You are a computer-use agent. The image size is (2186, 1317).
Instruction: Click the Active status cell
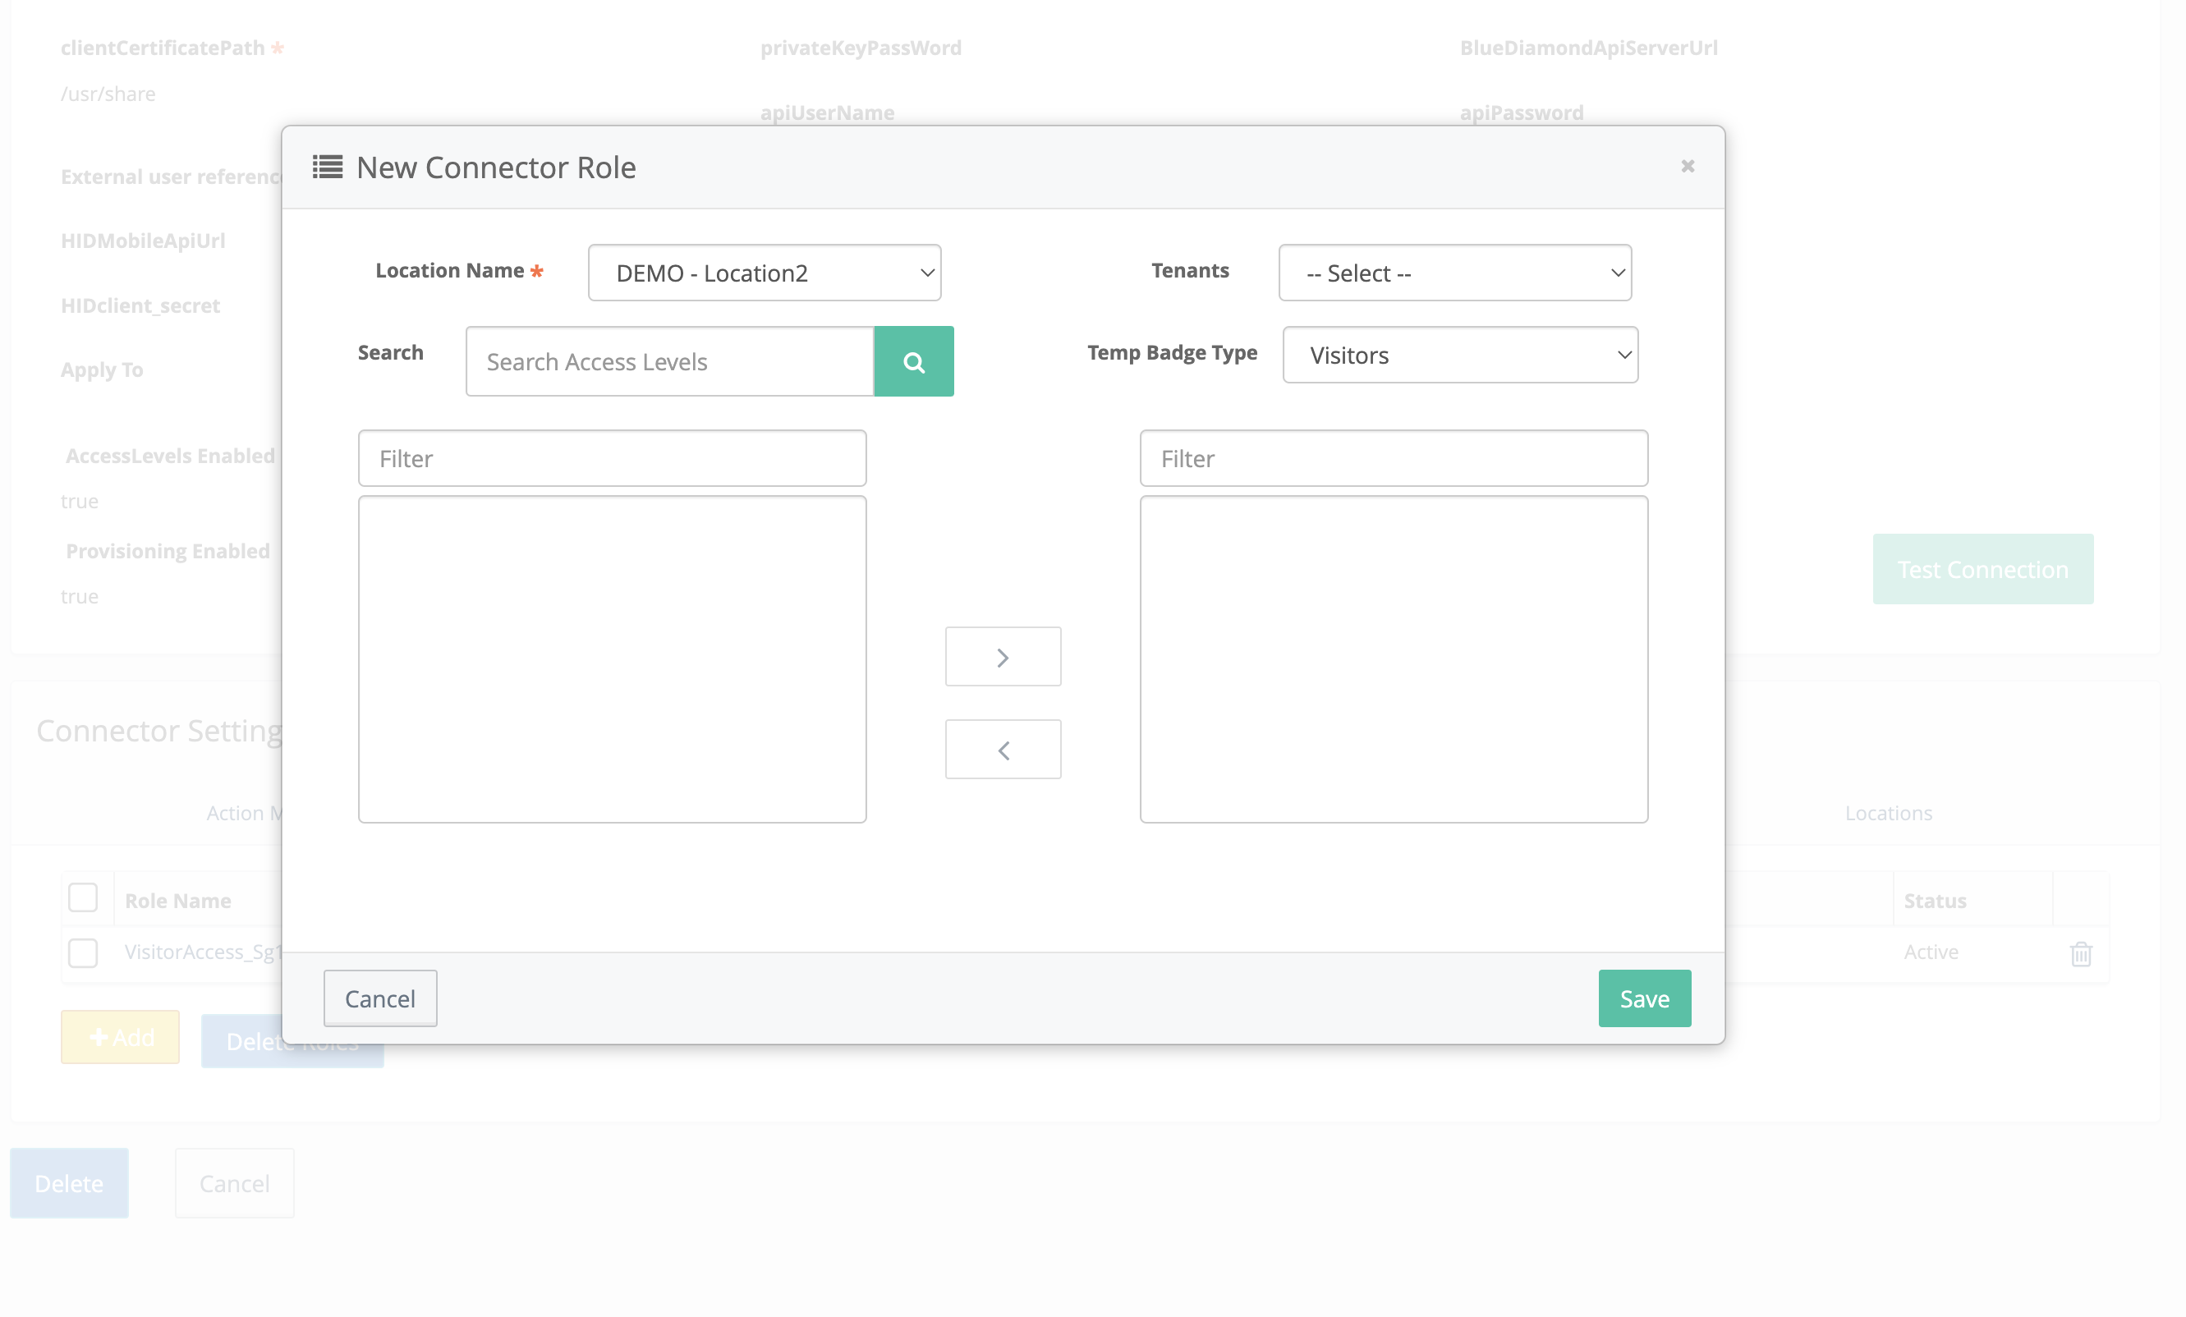[x=1931, y=952]
